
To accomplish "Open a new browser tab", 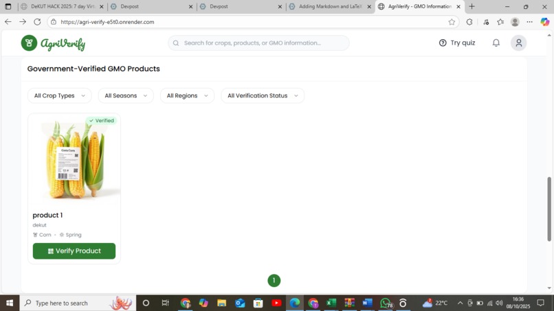I will 472,6.
